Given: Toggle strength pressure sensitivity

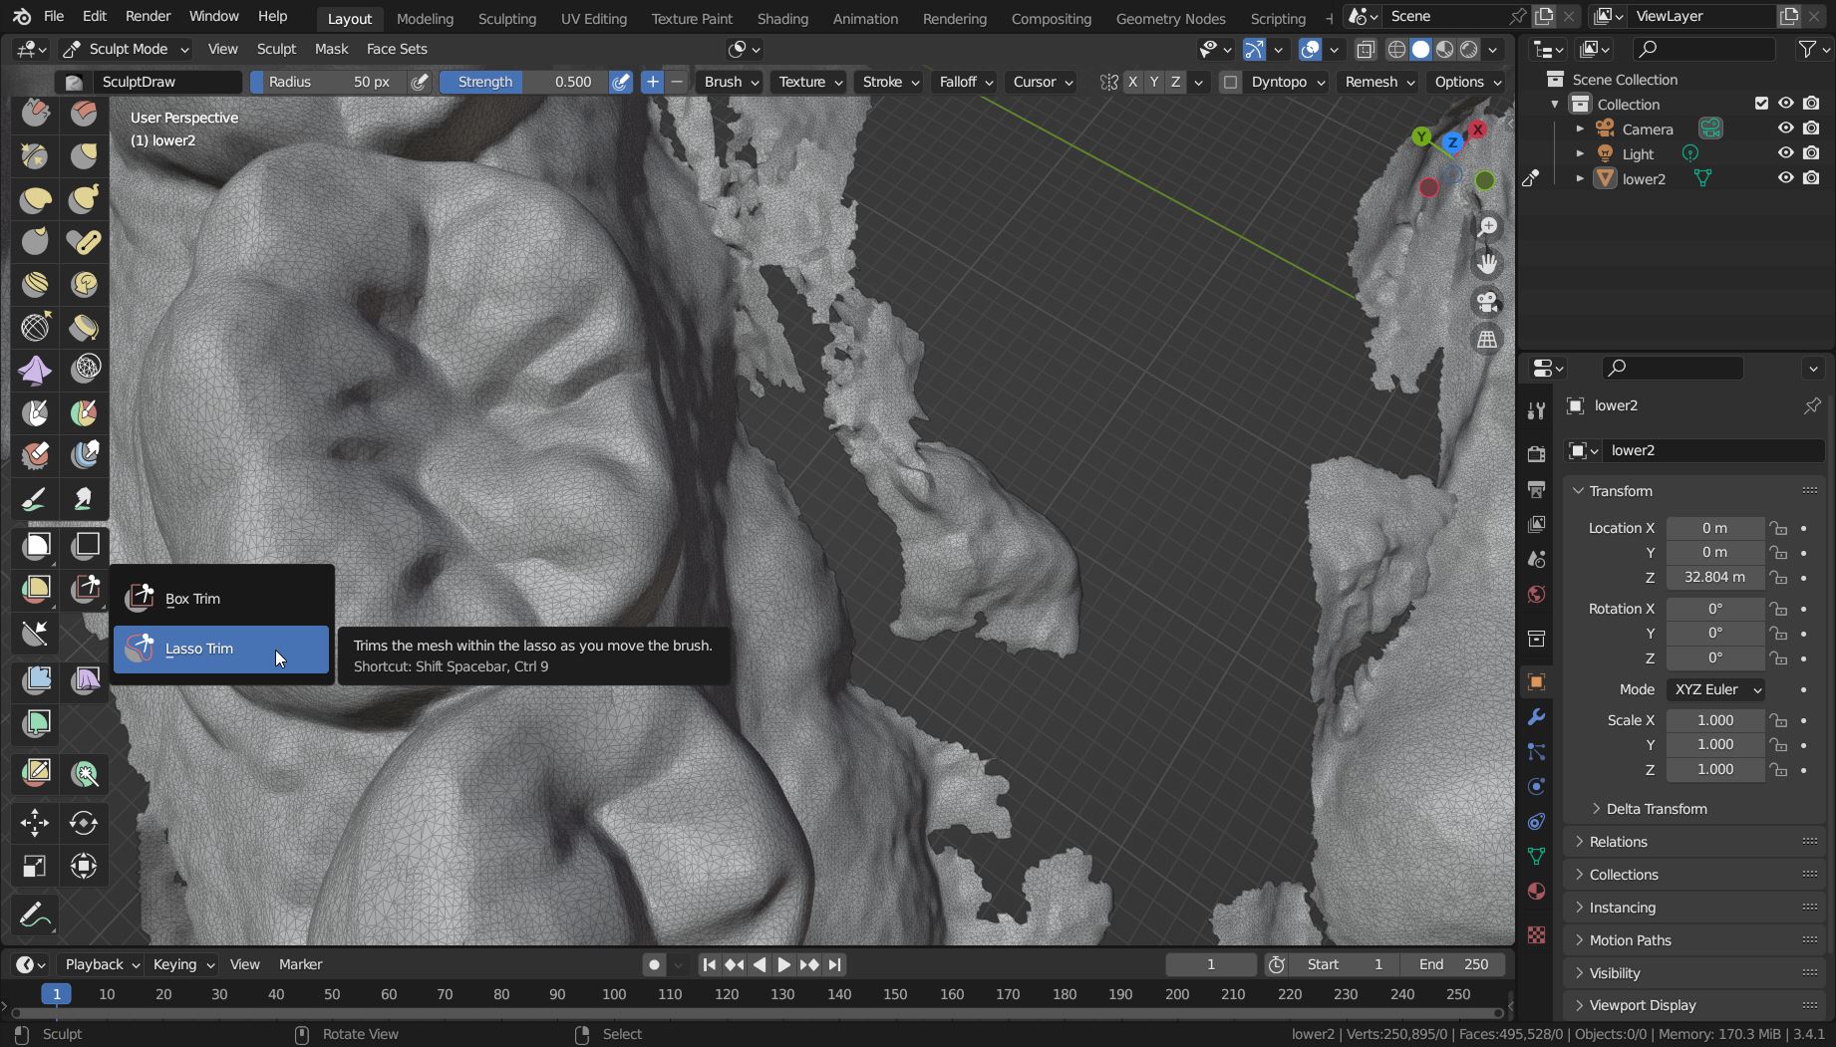Looking at the screenshot, I should 620,82.
